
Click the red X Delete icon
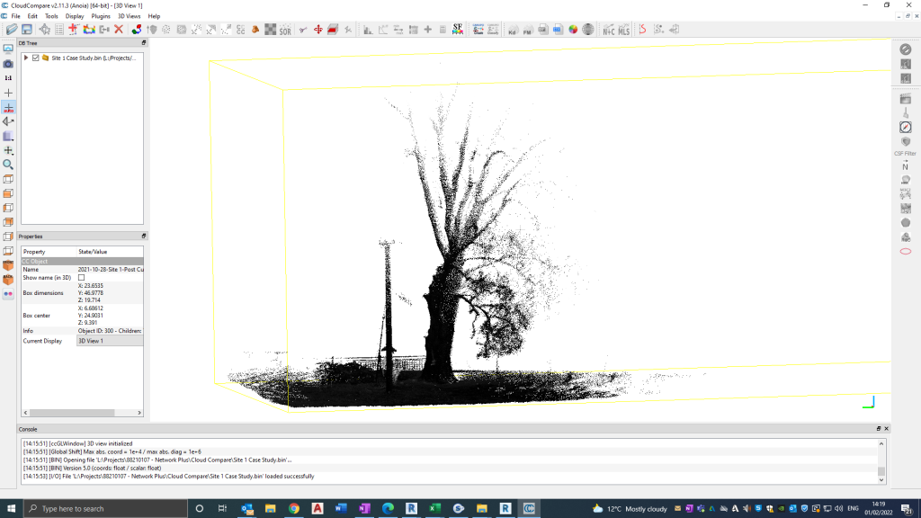119,30
